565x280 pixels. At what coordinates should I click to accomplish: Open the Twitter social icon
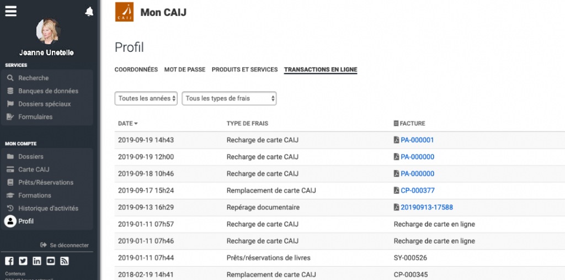[x=23, y=261]
